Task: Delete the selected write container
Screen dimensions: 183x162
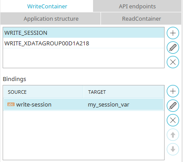Action: (x=173, y=62)
